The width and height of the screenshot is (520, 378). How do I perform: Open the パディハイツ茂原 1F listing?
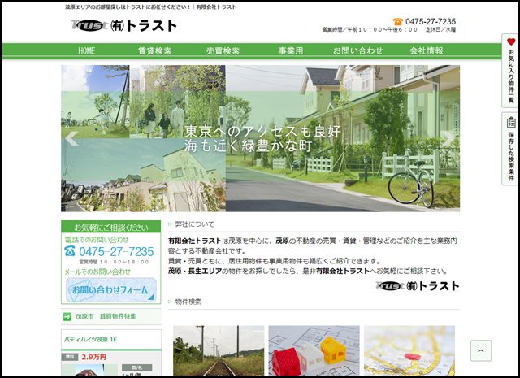[90, 340]
